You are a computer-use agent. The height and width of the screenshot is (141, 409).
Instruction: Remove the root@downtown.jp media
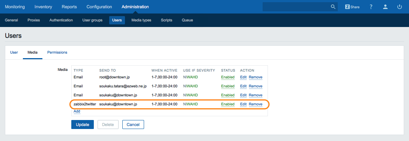pos(256,77)
